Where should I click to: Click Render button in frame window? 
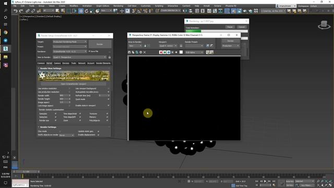(231, 41)
